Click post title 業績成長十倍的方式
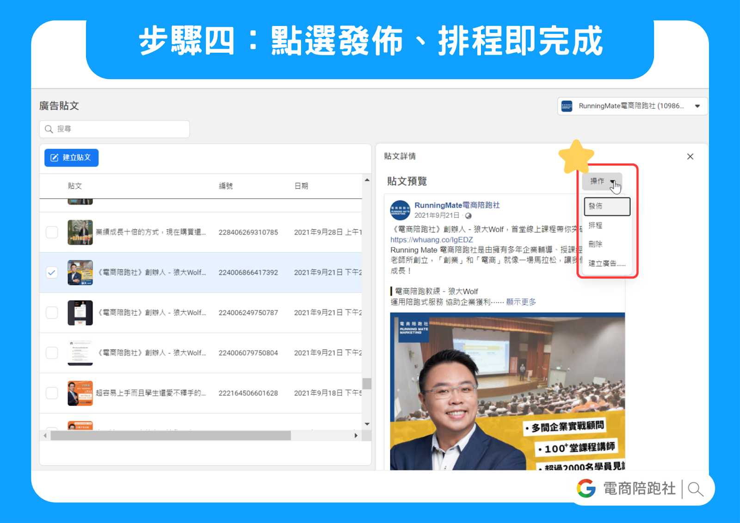Screen dimensions: 740x523 (x=151, y=232)
